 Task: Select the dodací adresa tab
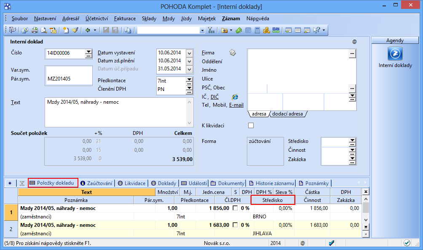[x=287, y=114]
